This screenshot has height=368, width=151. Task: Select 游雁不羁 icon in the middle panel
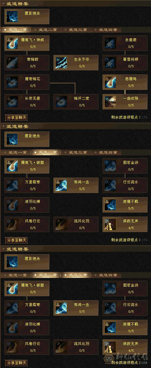[110, 205]
